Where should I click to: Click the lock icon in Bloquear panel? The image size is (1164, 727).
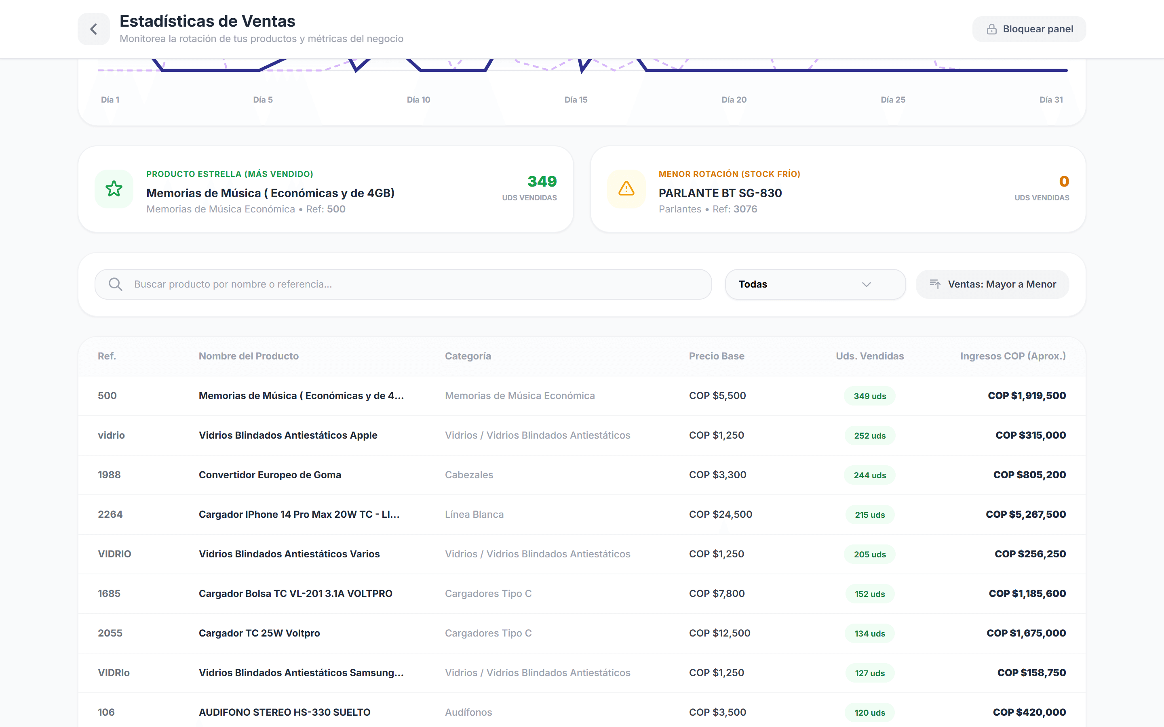991,29
